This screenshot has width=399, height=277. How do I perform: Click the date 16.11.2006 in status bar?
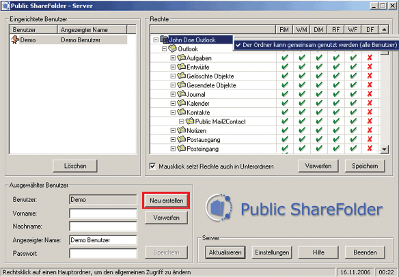pyautogui.click(x=355, y=272)
